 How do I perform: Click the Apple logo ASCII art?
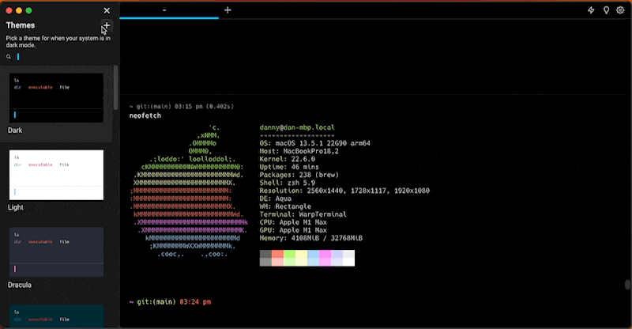pyautogui.click(x=189, y=191)
